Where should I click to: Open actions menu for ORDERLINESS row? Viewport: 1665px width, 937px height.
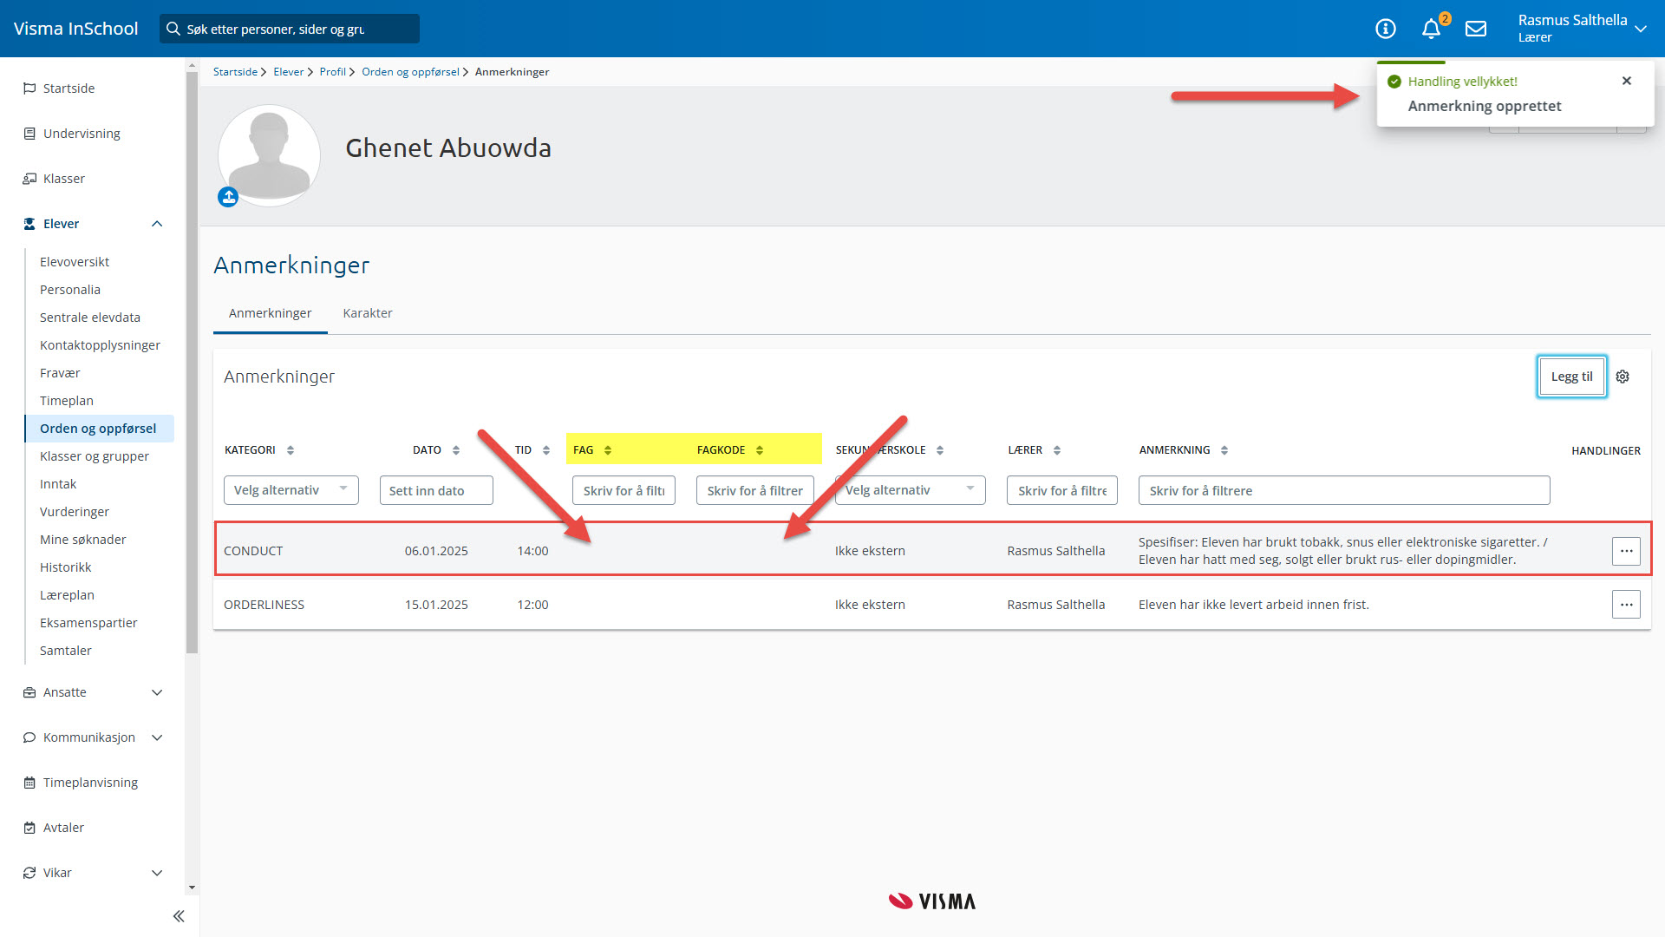tap(1626, 605)
